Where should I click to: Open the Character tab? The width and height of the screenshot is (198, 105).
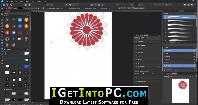coord(178,42)
